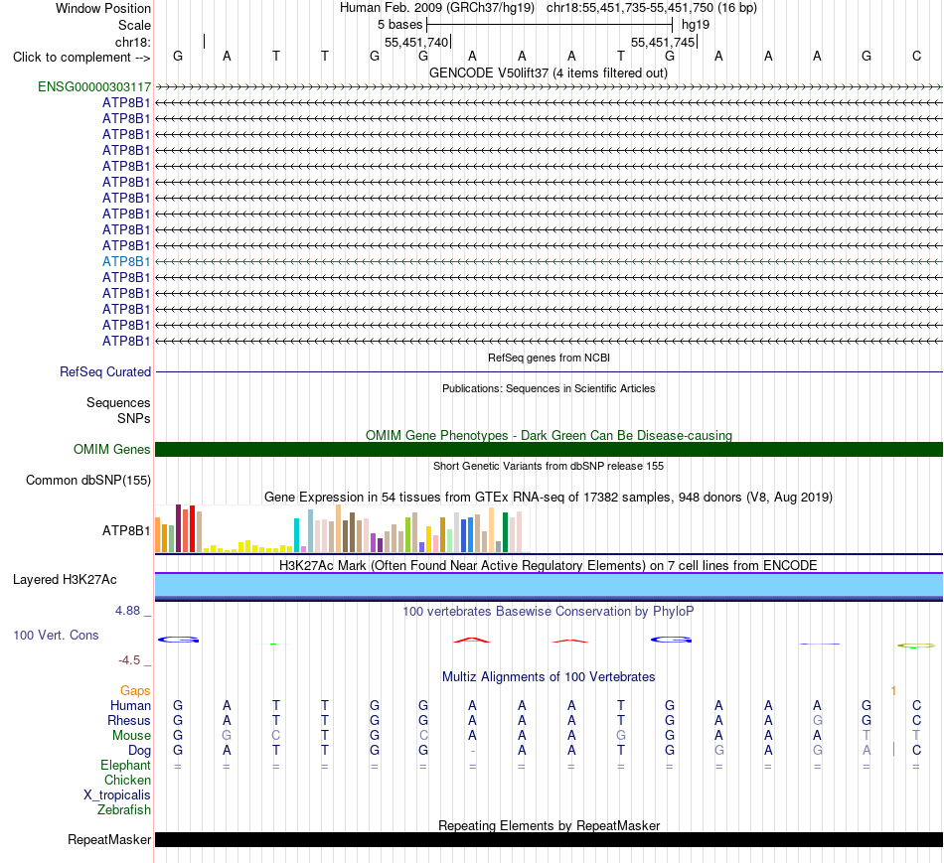Click the Sequences track label

pos(118,402)
